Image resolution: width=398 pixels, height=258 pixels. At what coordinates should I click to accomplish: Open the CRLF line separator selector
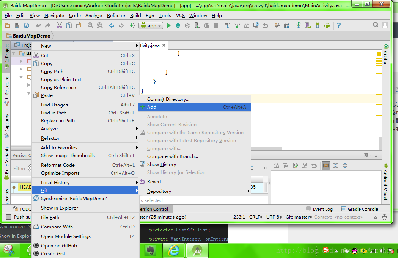point(256,217)
